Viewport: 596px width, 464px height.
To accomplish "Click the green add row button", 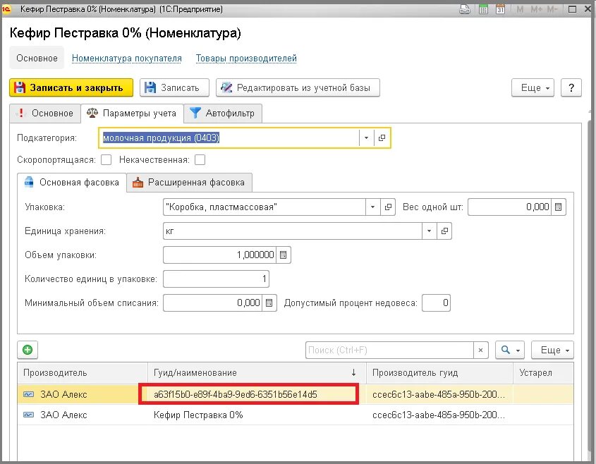I will click(x=28, y=350).
